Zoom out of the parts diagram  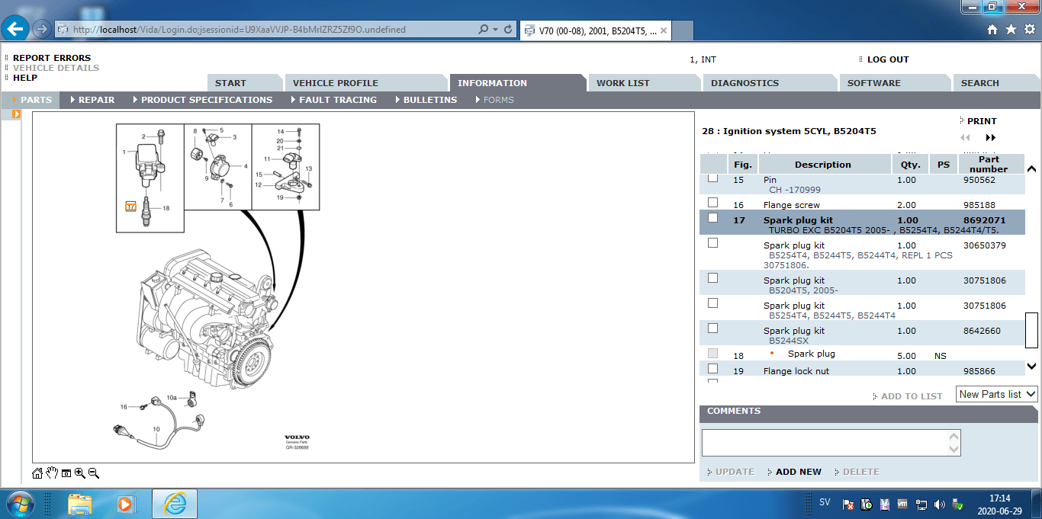point(94,473)
